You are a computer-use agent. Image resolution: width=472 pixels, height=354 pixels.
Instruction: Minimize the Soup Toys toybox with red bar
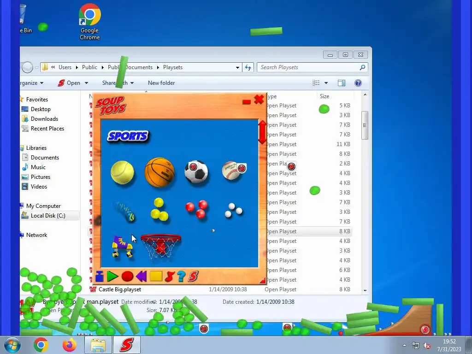click(x=247, y=102)
